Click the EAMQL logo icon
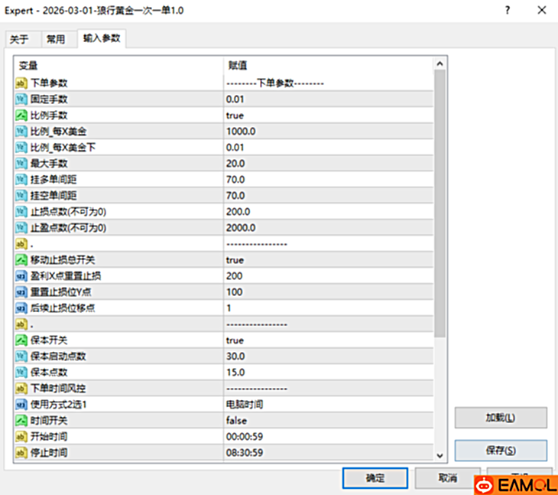The image size is (558, 495). click(485, 485)
